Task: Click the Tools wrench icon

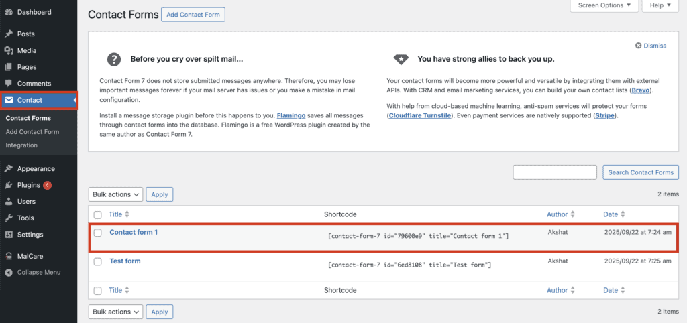Action: 9,218
